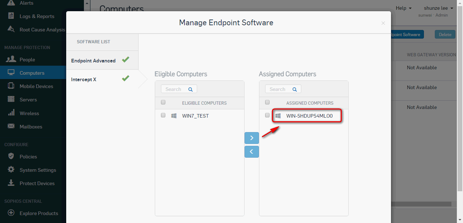Open the shunze lee account dropdown
Screen dimensions: 463x223
438,8
